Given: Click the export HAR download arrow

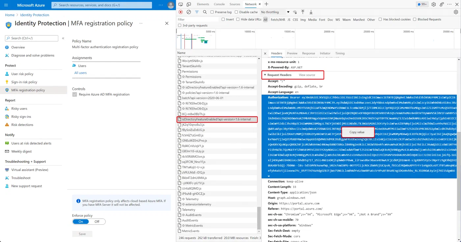Looking at the screenshot, I should [311, 12].
